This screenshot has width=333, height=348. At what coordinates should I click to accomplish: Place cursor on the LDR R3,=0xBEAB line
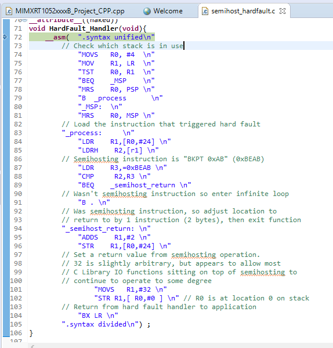(x=122, y=168)
